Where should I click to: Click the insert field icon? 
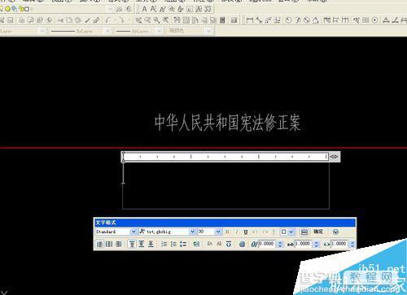pos(196,244)
